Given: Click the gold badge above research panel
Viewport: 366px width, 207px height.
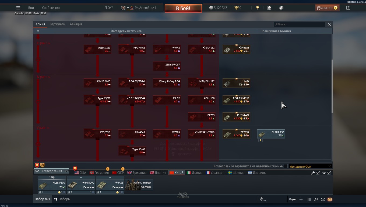Looking at the screenshot, I should pos(42,165).
